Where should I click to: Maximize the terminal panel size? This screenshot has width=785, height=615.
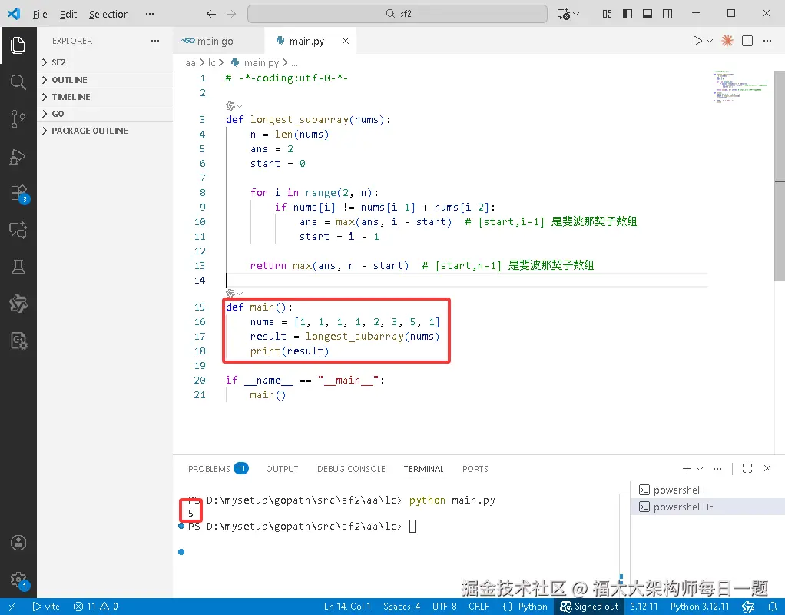click(x=747, y=469)
